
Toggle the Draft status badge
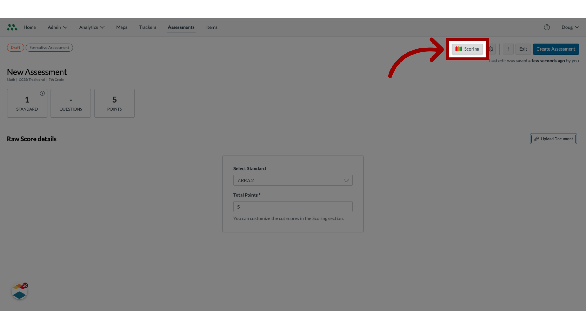[15, 48]
